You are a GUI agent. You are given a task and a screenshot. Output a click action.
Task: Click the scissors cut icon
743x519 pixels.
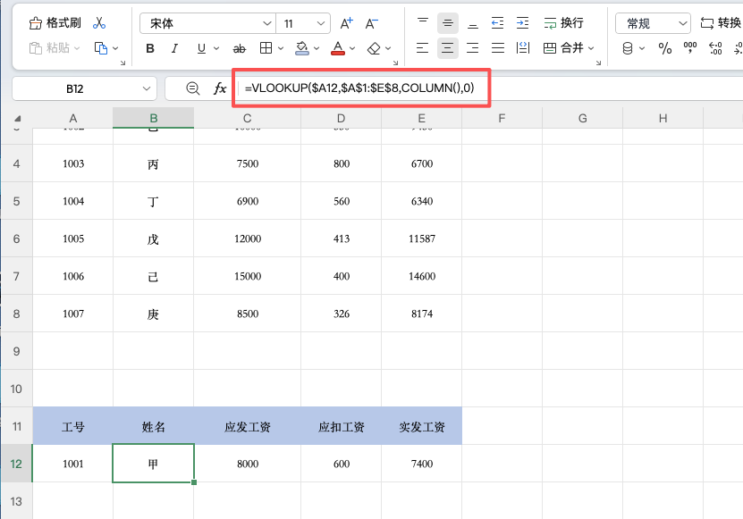pyautogui.click(x=99, y=22)
